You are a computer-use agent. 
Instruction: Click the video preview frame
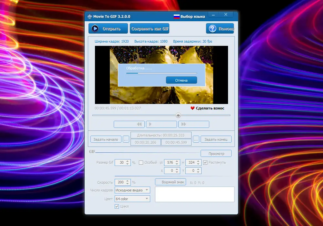pyautogui.click(x=161, y=75)
